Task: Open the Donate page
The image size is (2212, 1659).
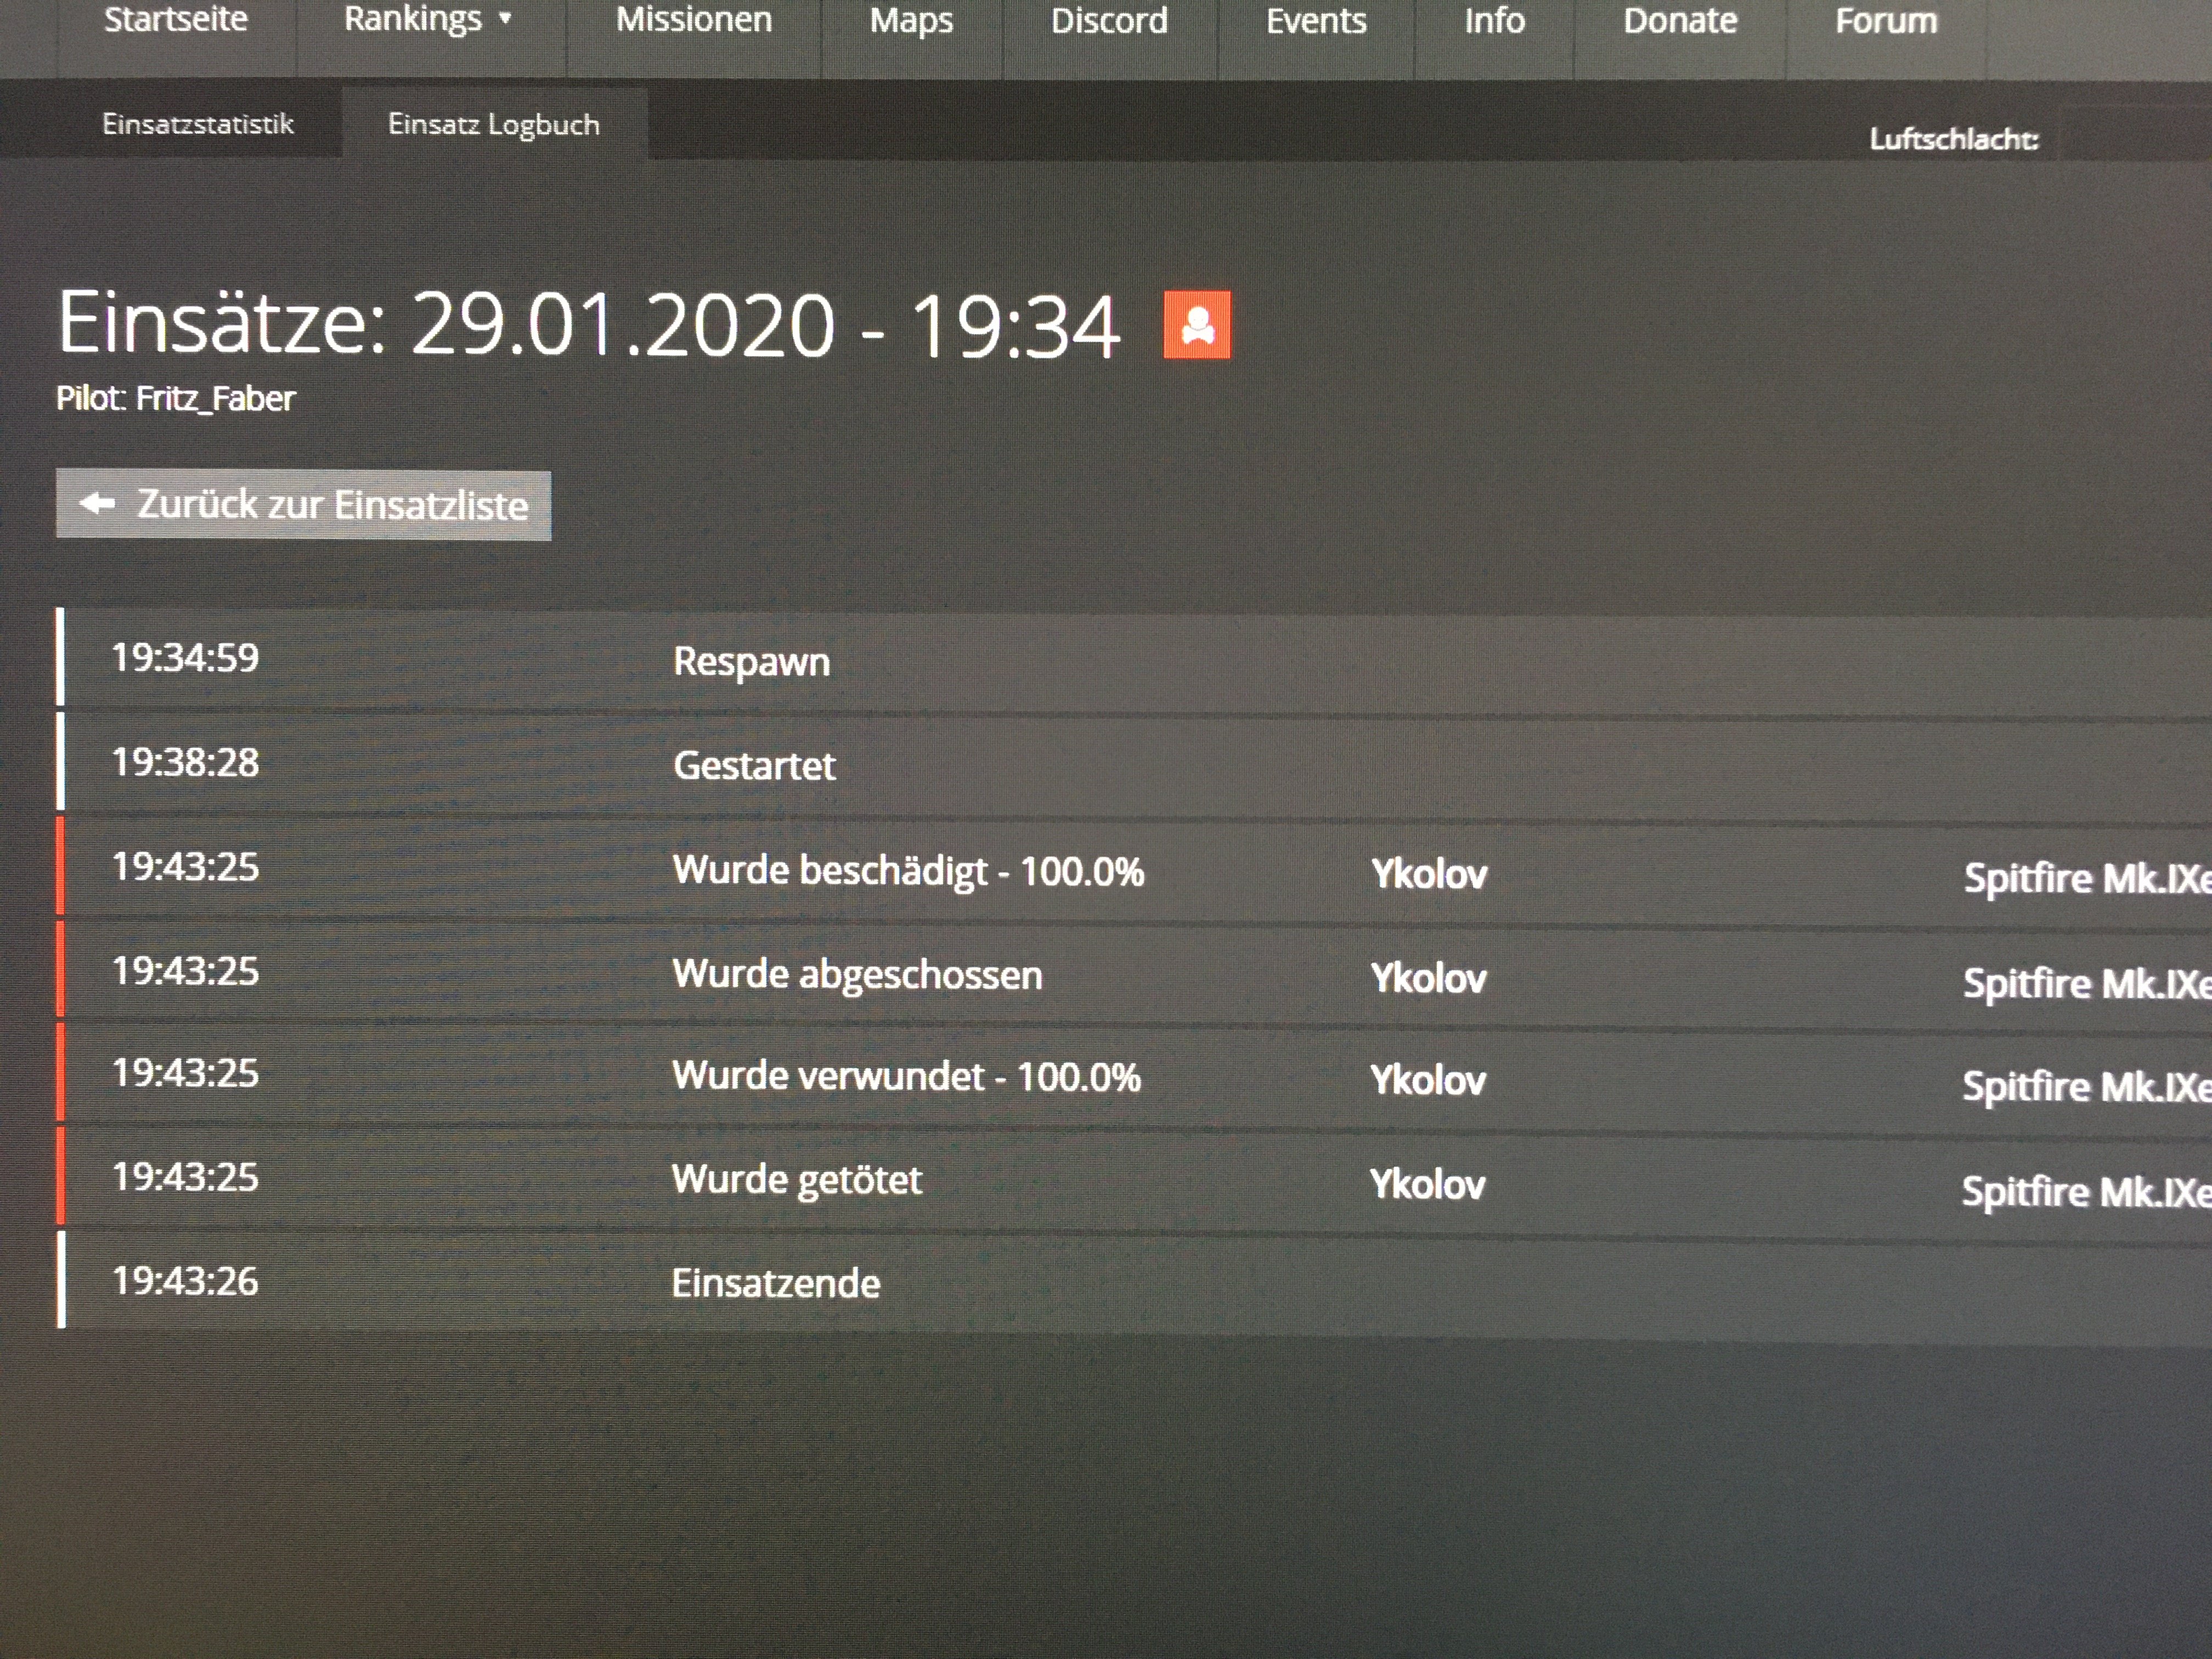Action: click(x=1680, y=21)
